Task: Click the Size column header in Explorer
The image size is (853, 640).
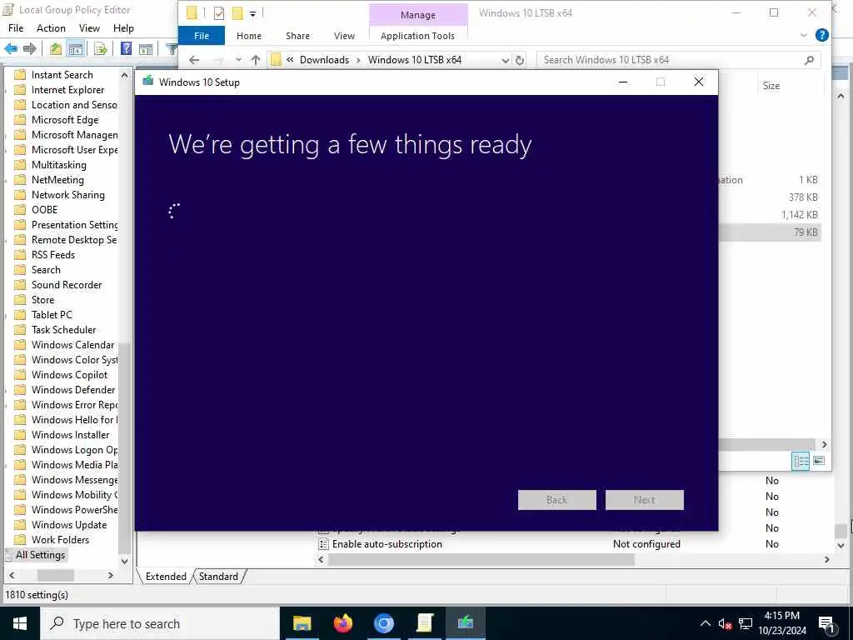Action: pyautogui.click(x=771, y=86)
